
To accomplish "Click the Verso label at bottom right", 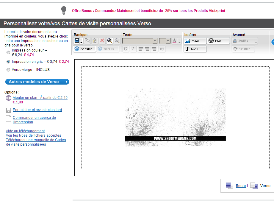I will (x=265, y=186).
